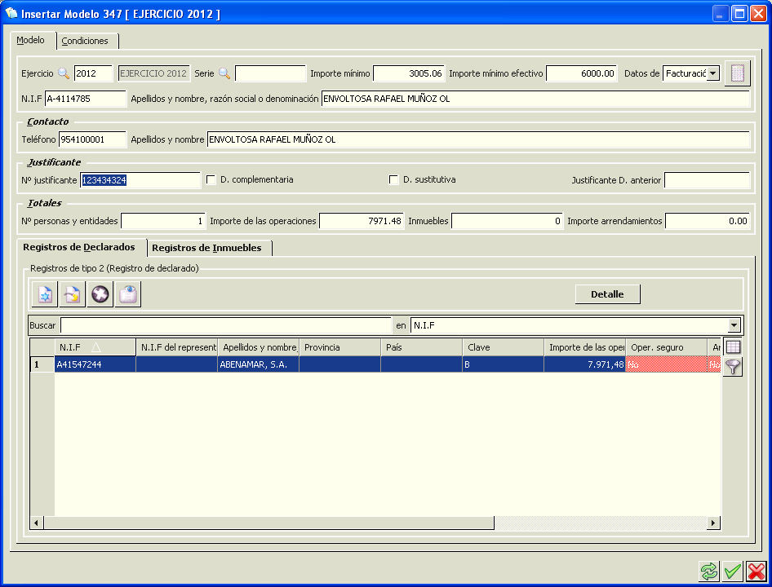Sort by the N.I.F column header
Image resolution: width=772 pixels, height=587 pixels.
point(95,346)
